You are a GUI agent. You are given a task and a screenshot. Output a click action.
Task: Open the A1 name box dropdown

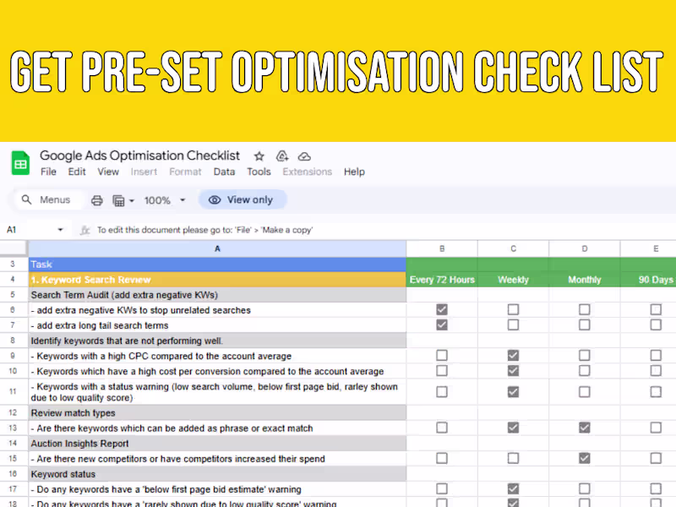[60, 230]
